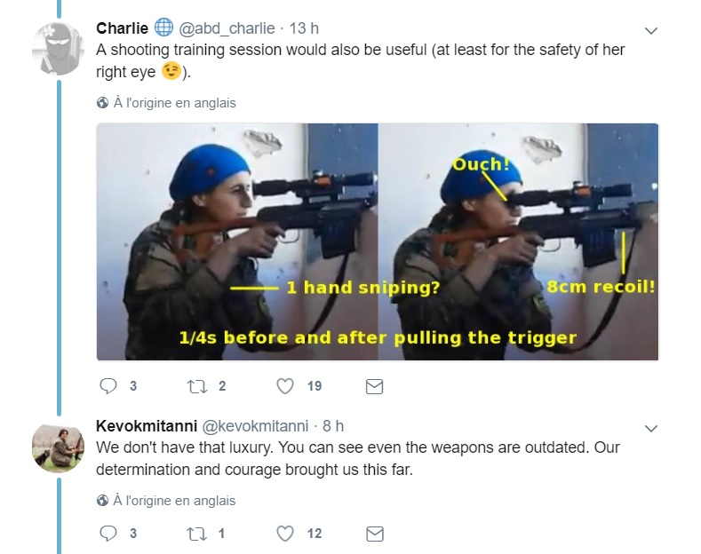Open Charlie's tweet options chevron
Image resolution: width=701 pixels, height=554 pixels.
coord(651,31)
